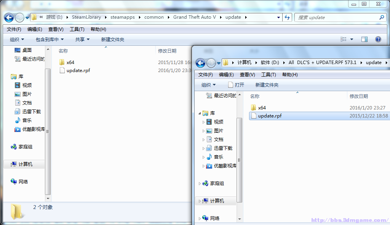Open 编辑(E) menu in the back window

pyautogui.click(x=35, y=29)
